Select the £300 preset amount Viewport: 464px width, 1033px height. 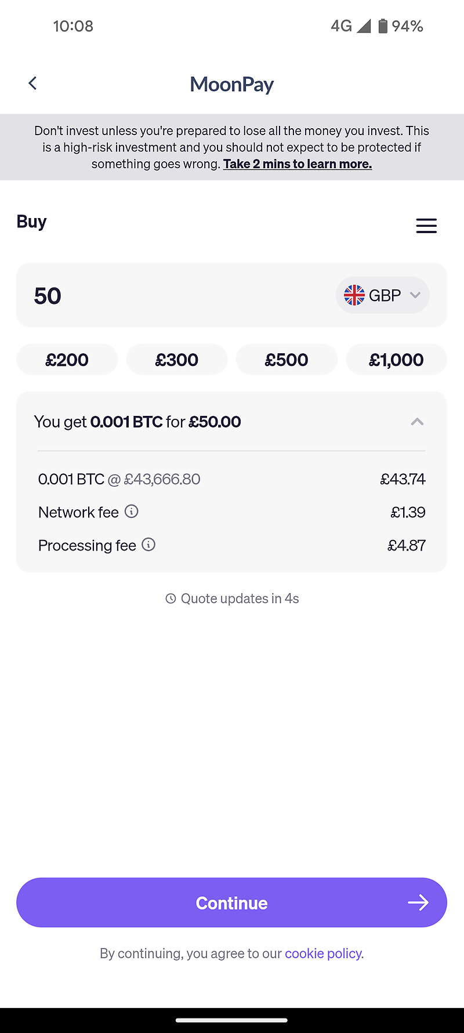[177, 360]
